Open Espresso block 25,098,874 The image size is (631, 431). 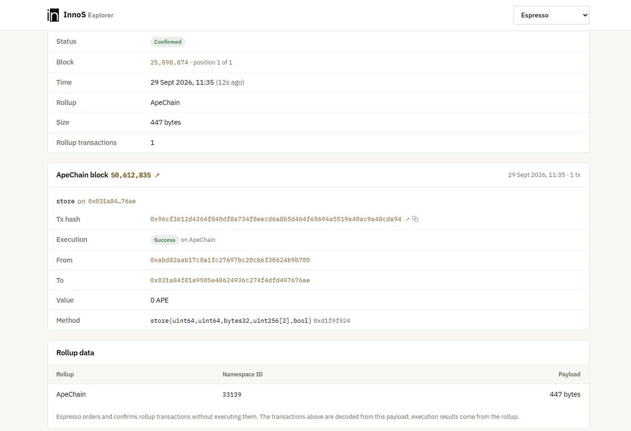(169, 62)
